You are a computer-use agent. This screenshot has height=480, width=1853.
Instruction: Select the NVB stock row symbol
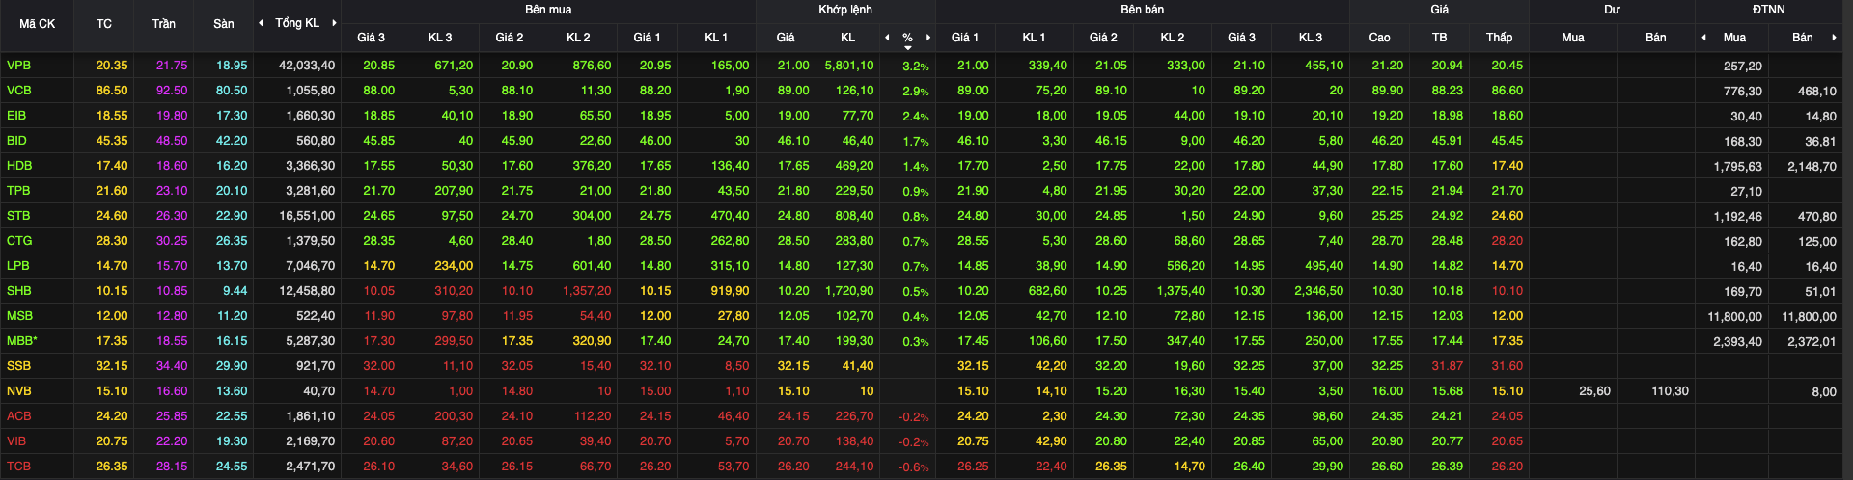coord(19,391)
